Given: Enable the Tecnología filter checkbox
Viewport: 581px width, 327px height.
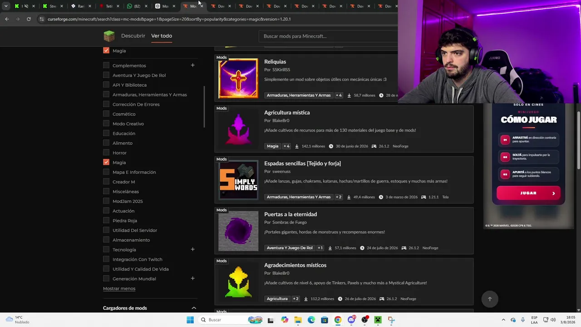Looking at the screenshot, I should [x=106, y=249].
